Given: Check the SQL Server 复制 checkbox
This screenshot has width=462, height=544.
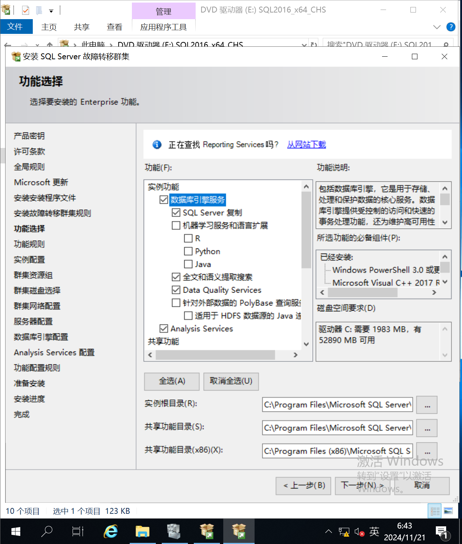Looking at the screenshot, I should pos(176,213).
